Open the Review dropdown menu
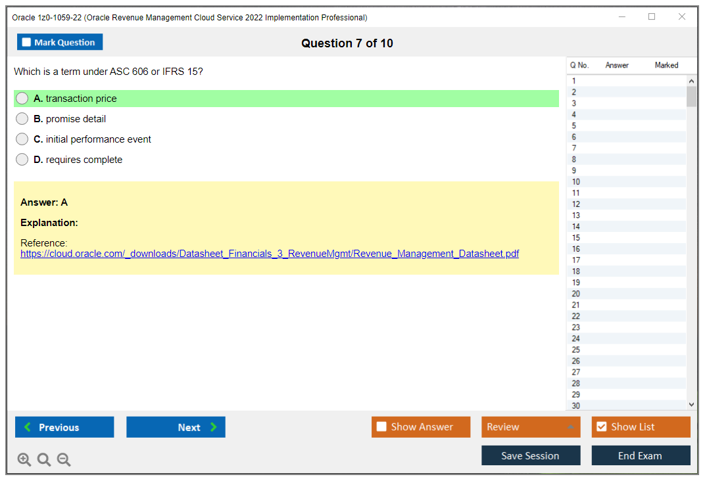This screenshot has width=707, height=483. 530,427
